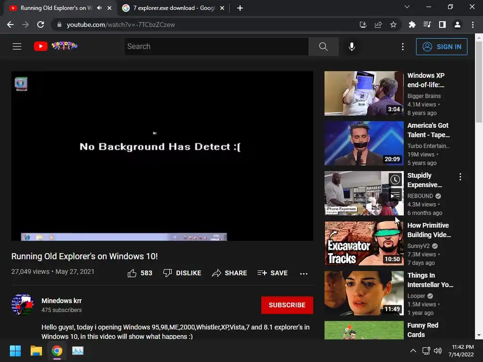The height and width of the screenshot is (362, 483).
Task: Click the video player to pause
Action: (x=162, y=156)
